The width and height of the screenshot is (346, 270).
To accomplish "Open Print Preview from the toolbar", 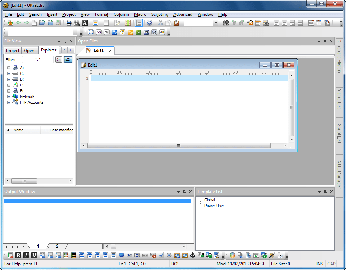I will [77, 22].
